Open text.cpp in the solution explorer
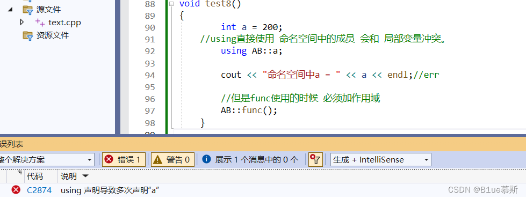The height and width of the screenshot is (199, 526). (x=65, y=23)
